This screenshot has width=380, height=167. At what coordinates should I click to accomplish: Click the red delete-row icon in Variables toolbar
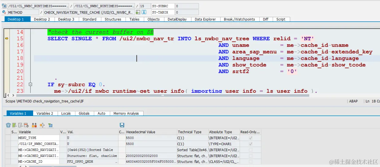(x=26, y=125)
